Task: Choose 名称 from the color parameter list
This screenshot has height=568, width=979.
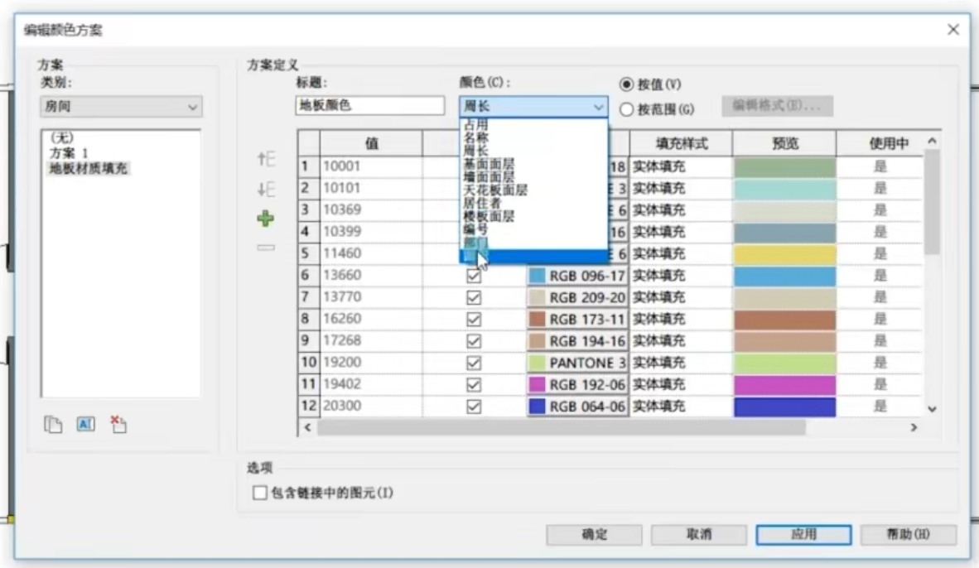Action: pos(533,138)
